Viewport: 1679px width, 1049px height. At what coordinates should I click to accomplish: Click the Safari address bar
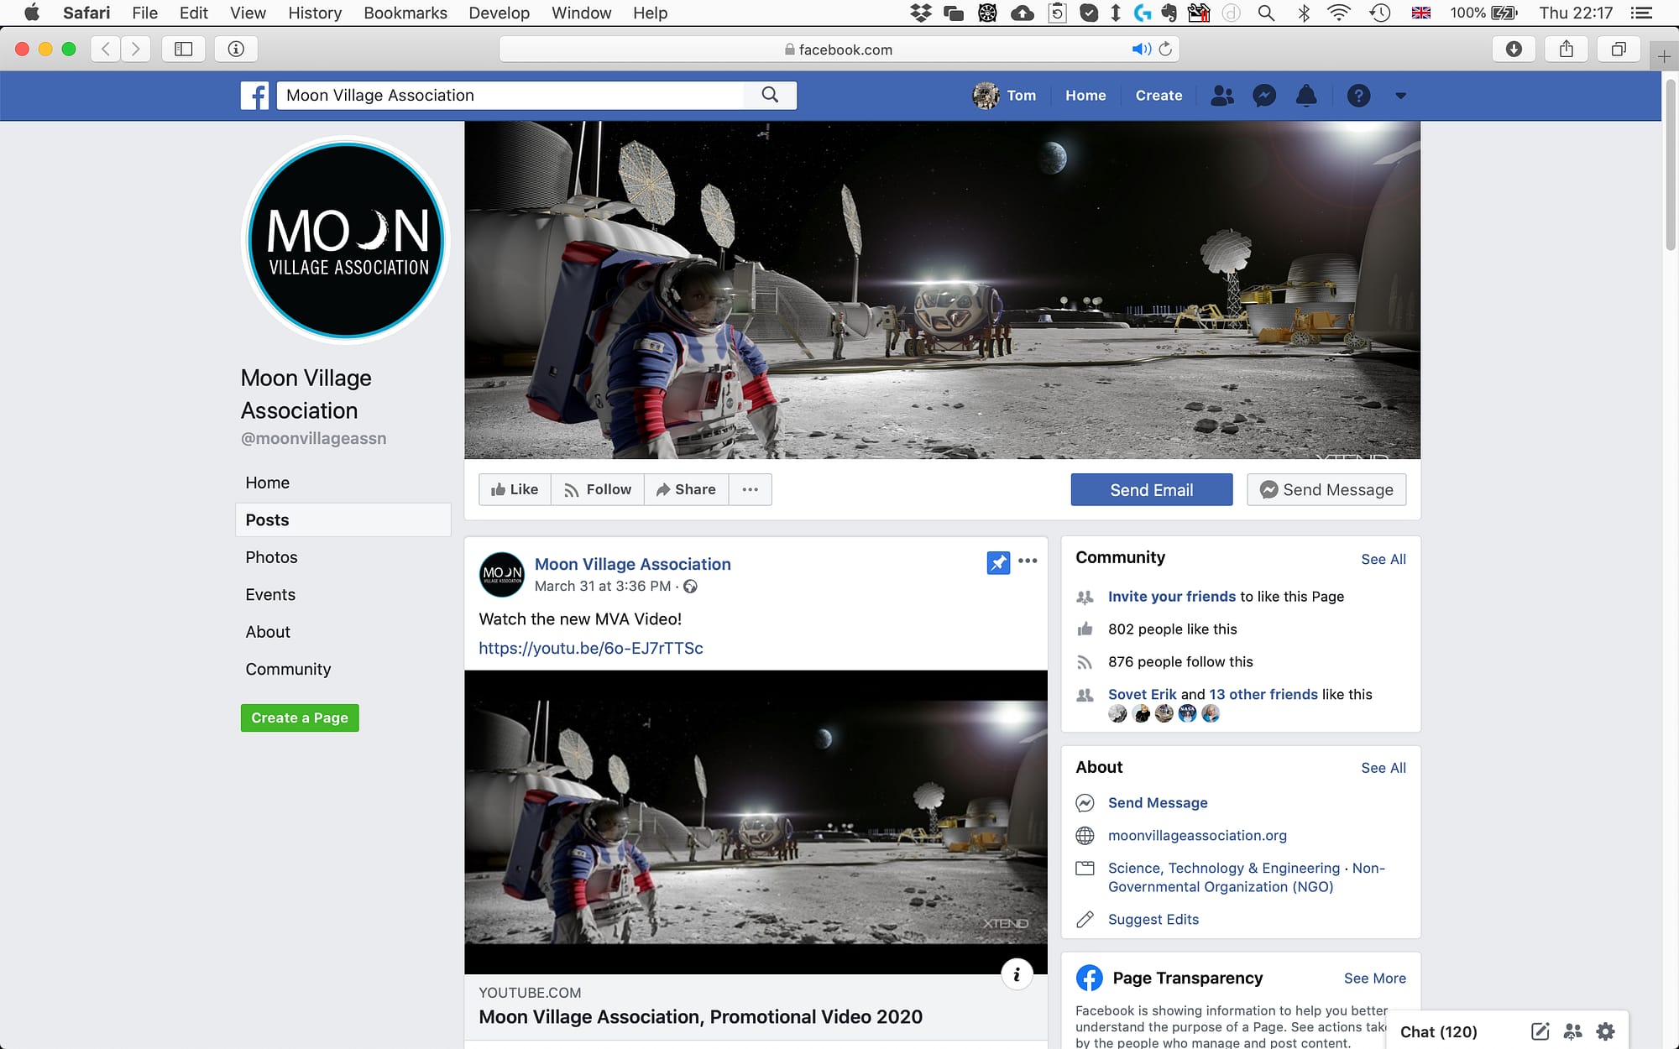(839, 49)
